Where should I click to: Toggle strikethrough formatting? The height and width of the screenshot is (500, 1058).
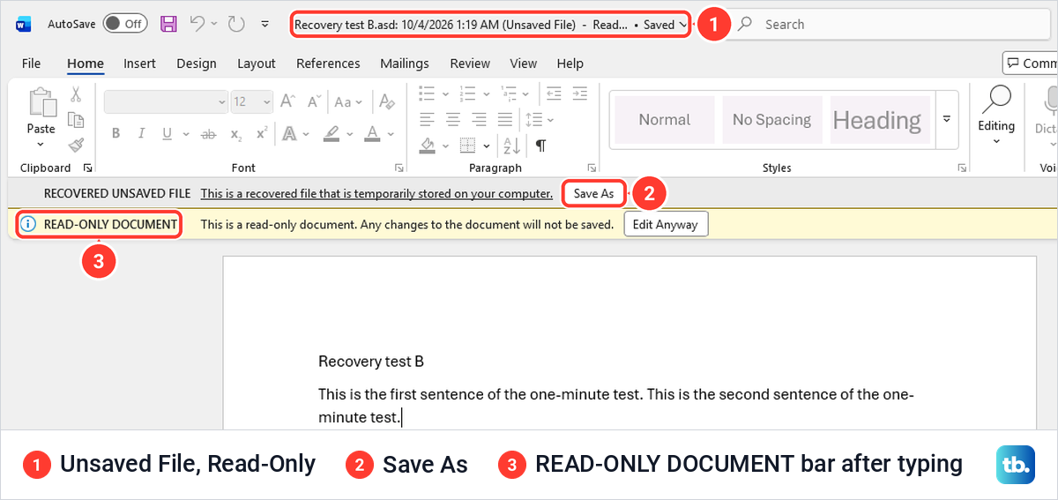(x=209, y=134)
